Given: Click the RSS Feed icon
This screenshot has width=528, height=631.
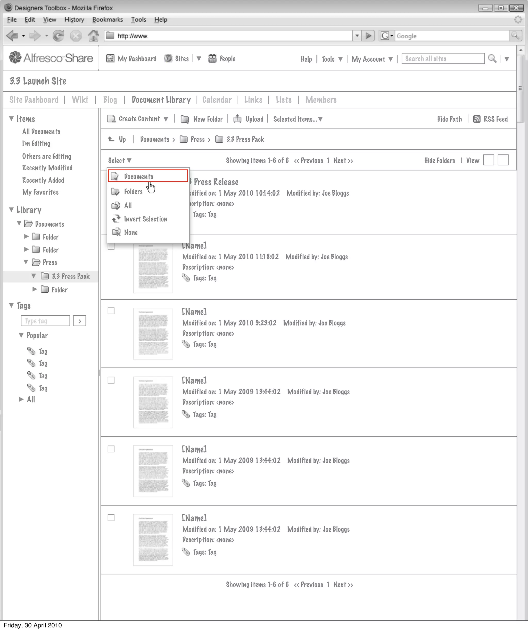Looking at the screenshot, I should click(x=476, y=119).
